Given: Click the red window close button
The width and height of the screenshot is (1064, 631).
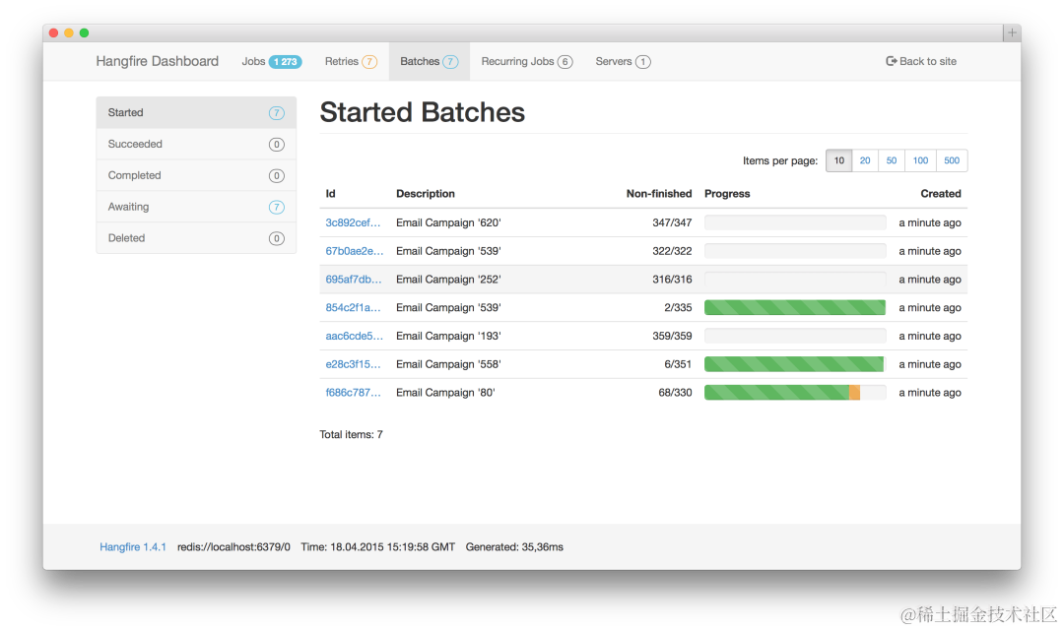Looking at the screenshot, I should [x=53, y=32].
